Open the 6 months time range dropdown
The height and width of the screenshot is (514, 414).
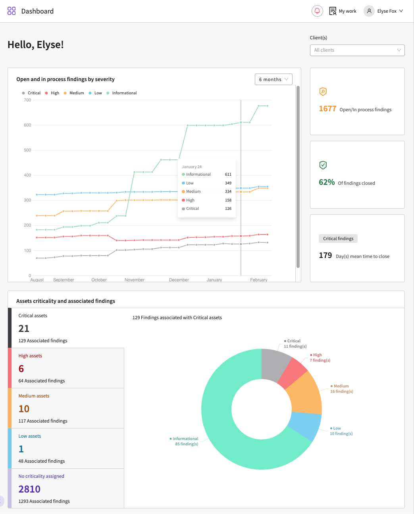273,80
